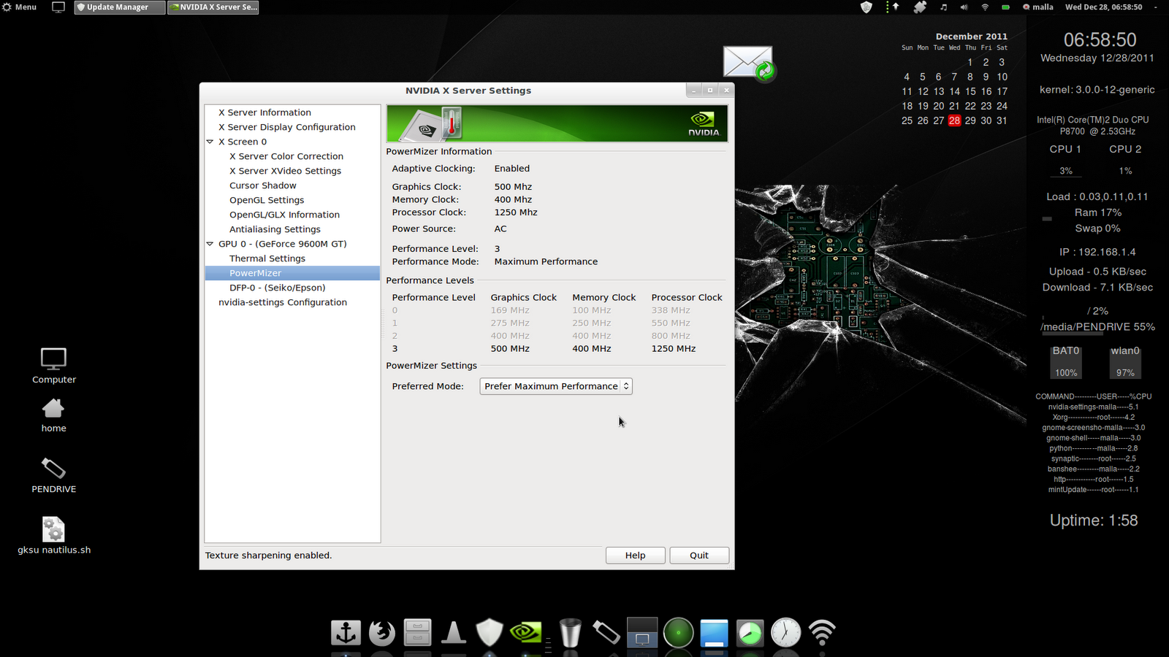Switch to NVIDIA X Server taskbar item

pos(213,7)
